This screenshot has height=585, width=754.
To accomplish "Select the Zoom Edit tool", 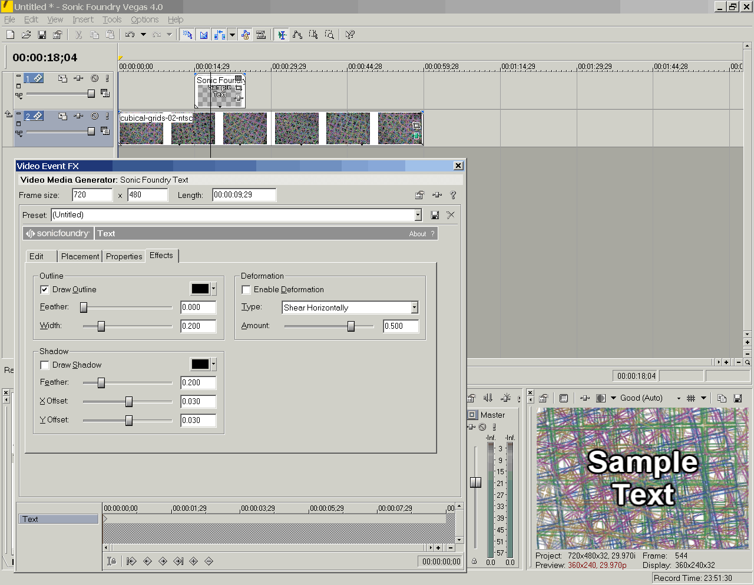I will pyautogui.click(x=329, y=35).
